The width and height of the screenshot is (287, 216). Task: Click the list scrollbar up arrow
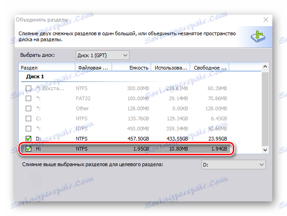(x=265, y=67)
